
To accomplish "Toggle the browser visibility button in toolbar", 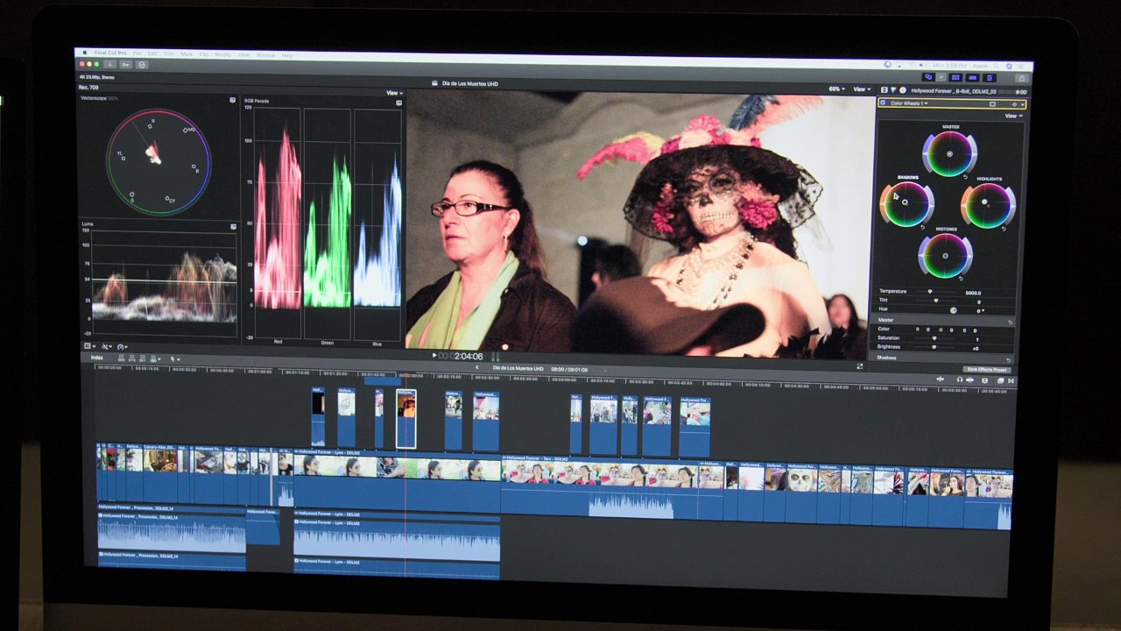I will (954, 78).
